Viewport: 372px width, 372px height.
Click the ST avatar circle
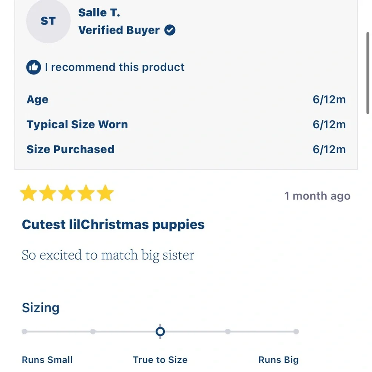pyautogui.click(x=48, y=21)
